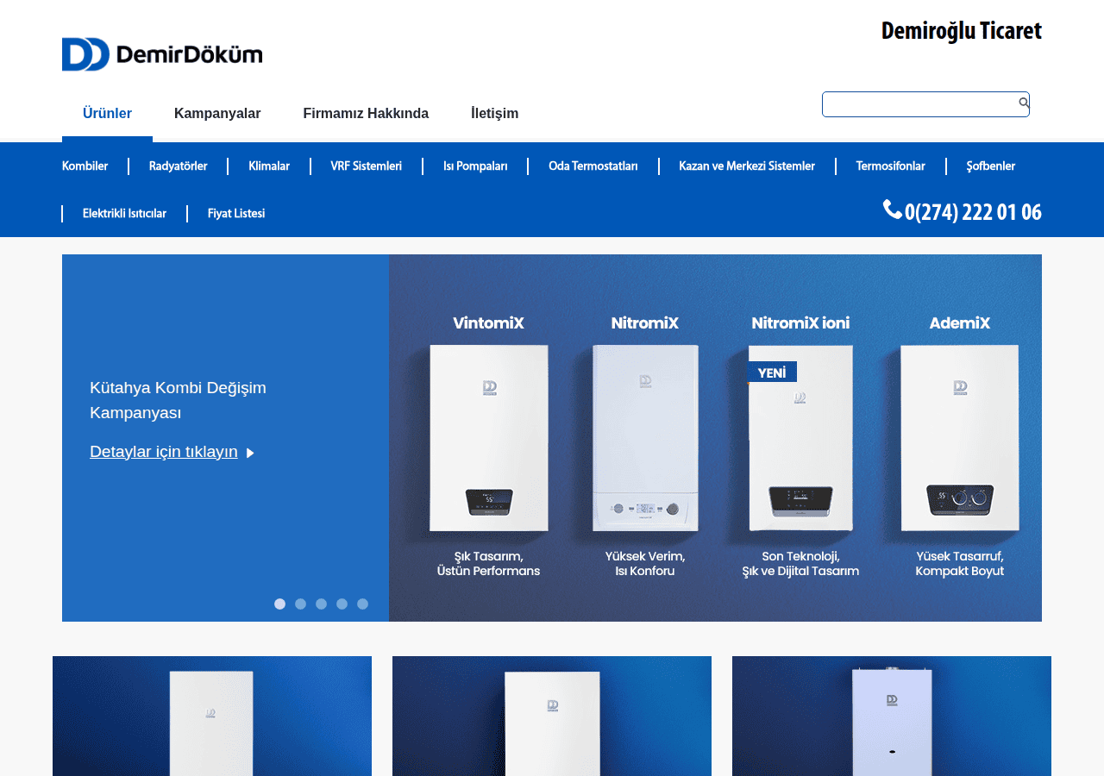1104x776 pixels.
Task: Open the İletişim menu item
Action: pyautogui.click(x=495, y=114)
